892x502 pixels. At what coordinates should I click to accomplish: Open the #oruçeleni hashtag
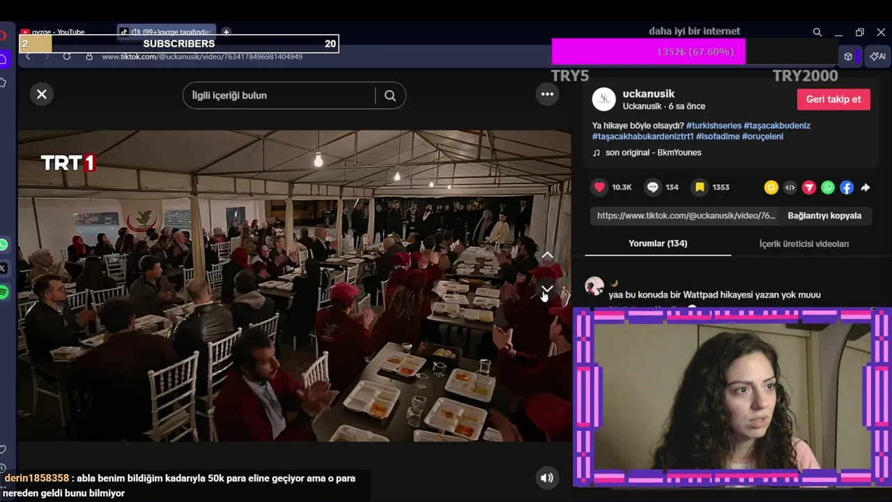762,137
